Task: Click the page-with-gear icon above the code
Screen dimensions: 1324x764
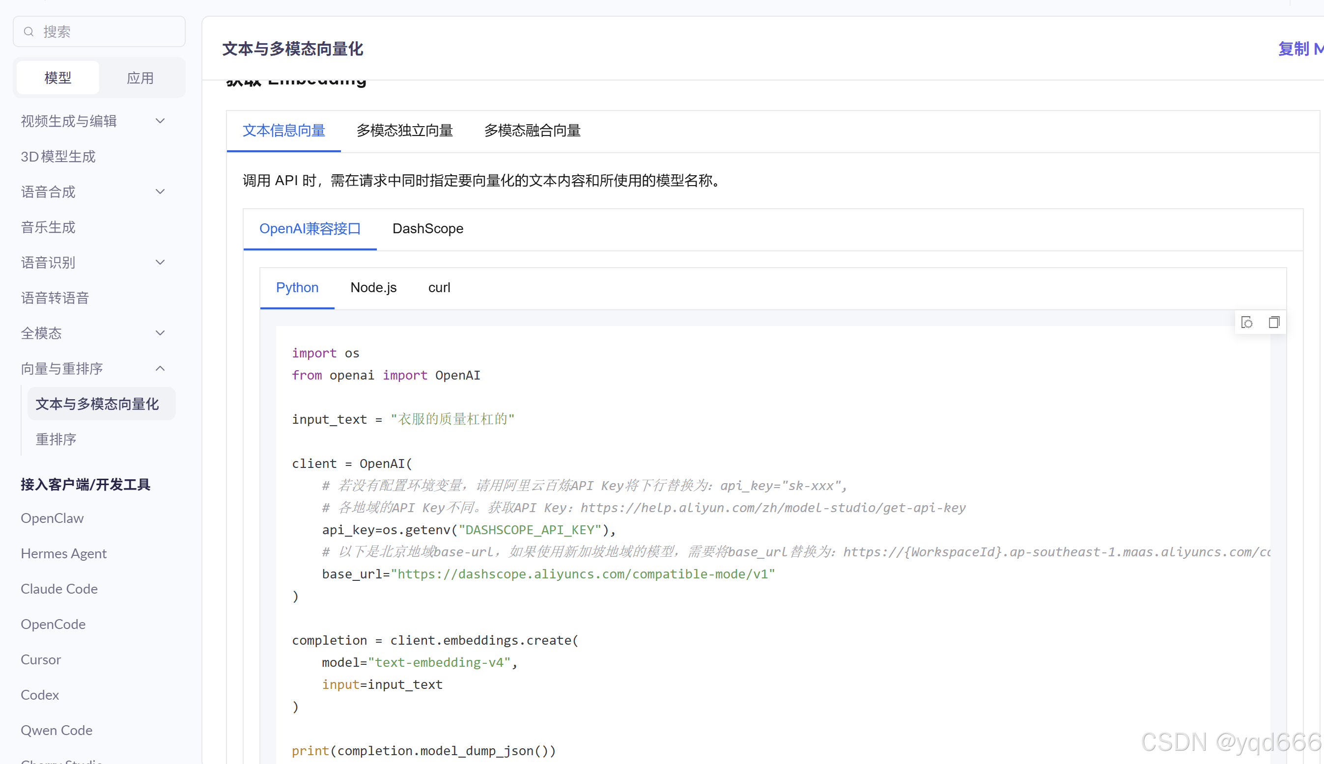Action: click(x=1247, y=322)
